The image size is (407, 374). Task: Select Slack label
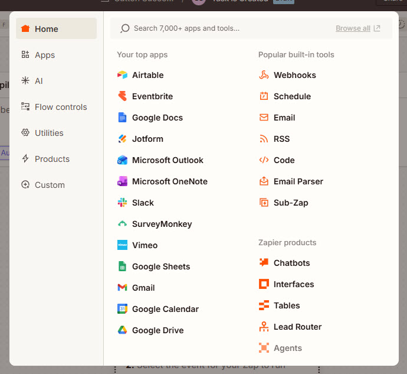coord(143,203)
